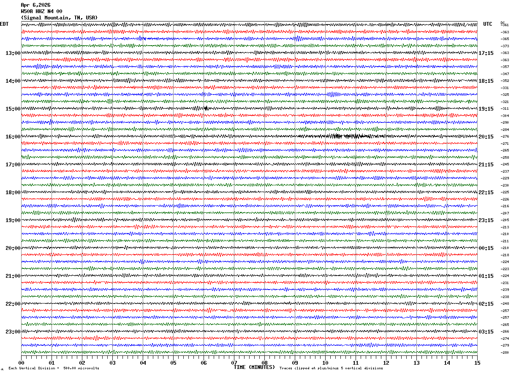
Task: Click the '20:00' EDT time label
Action: [13, 248]
